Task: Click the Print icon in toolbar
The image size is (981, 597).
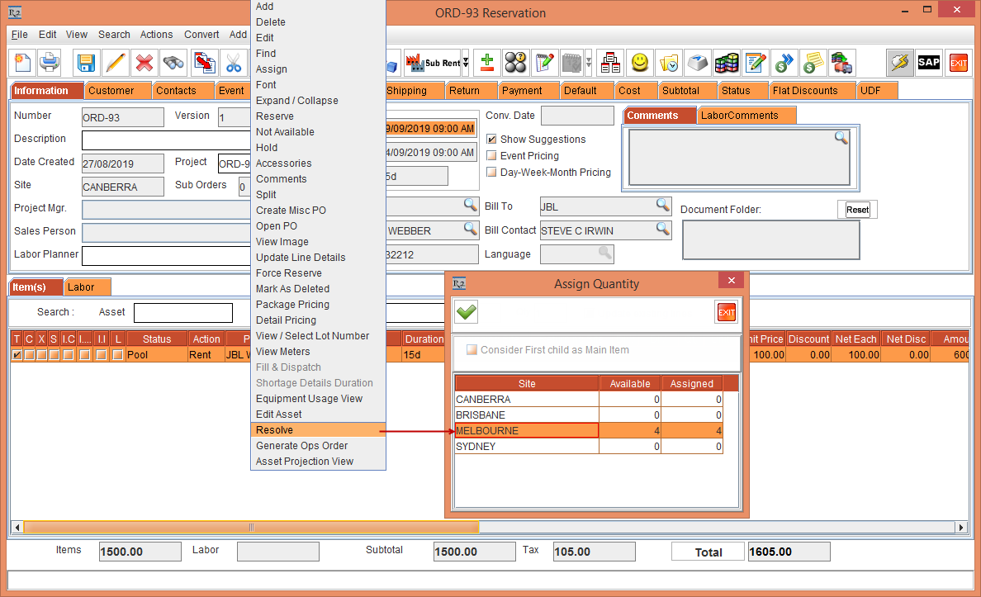Action: point(50,63)
